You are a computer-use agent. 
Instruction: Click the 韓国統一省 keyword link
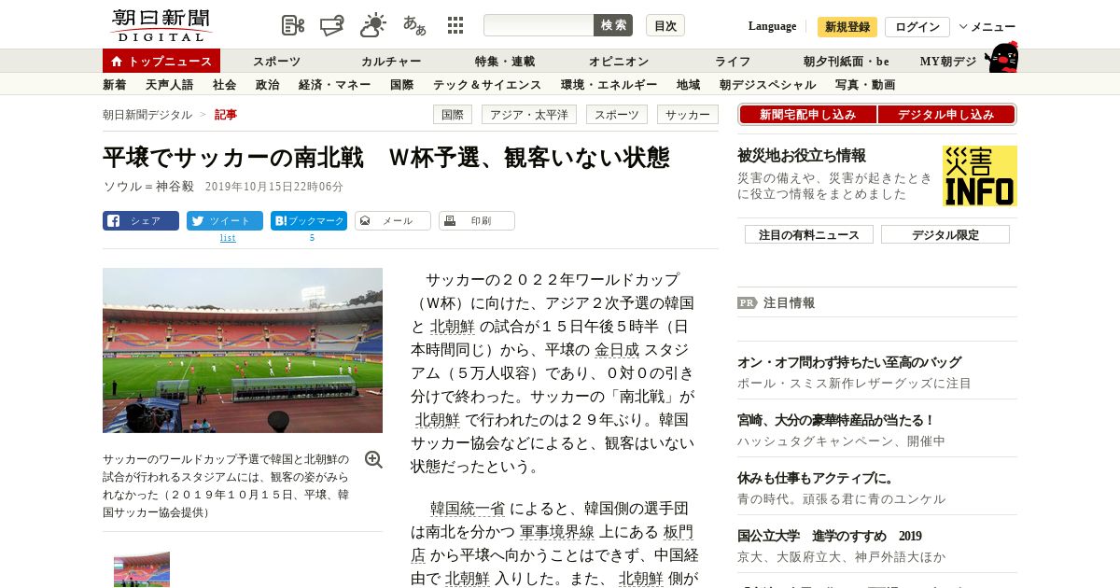pyautogui.click(x=468, y=509)
